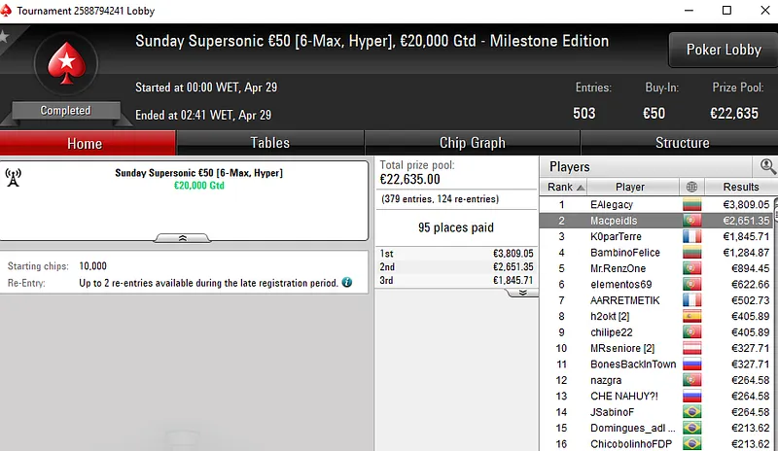
Task: Click the French flag beside K0parTerre
Action: coord(692,237)
